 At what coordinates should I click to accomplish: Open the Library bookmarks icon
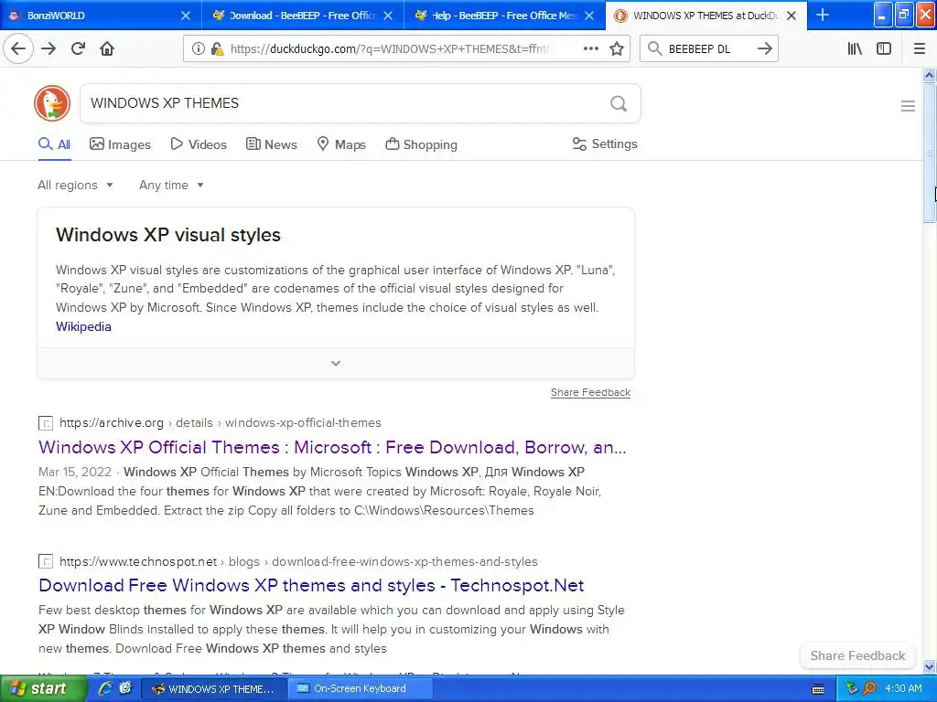pos(855,49)
